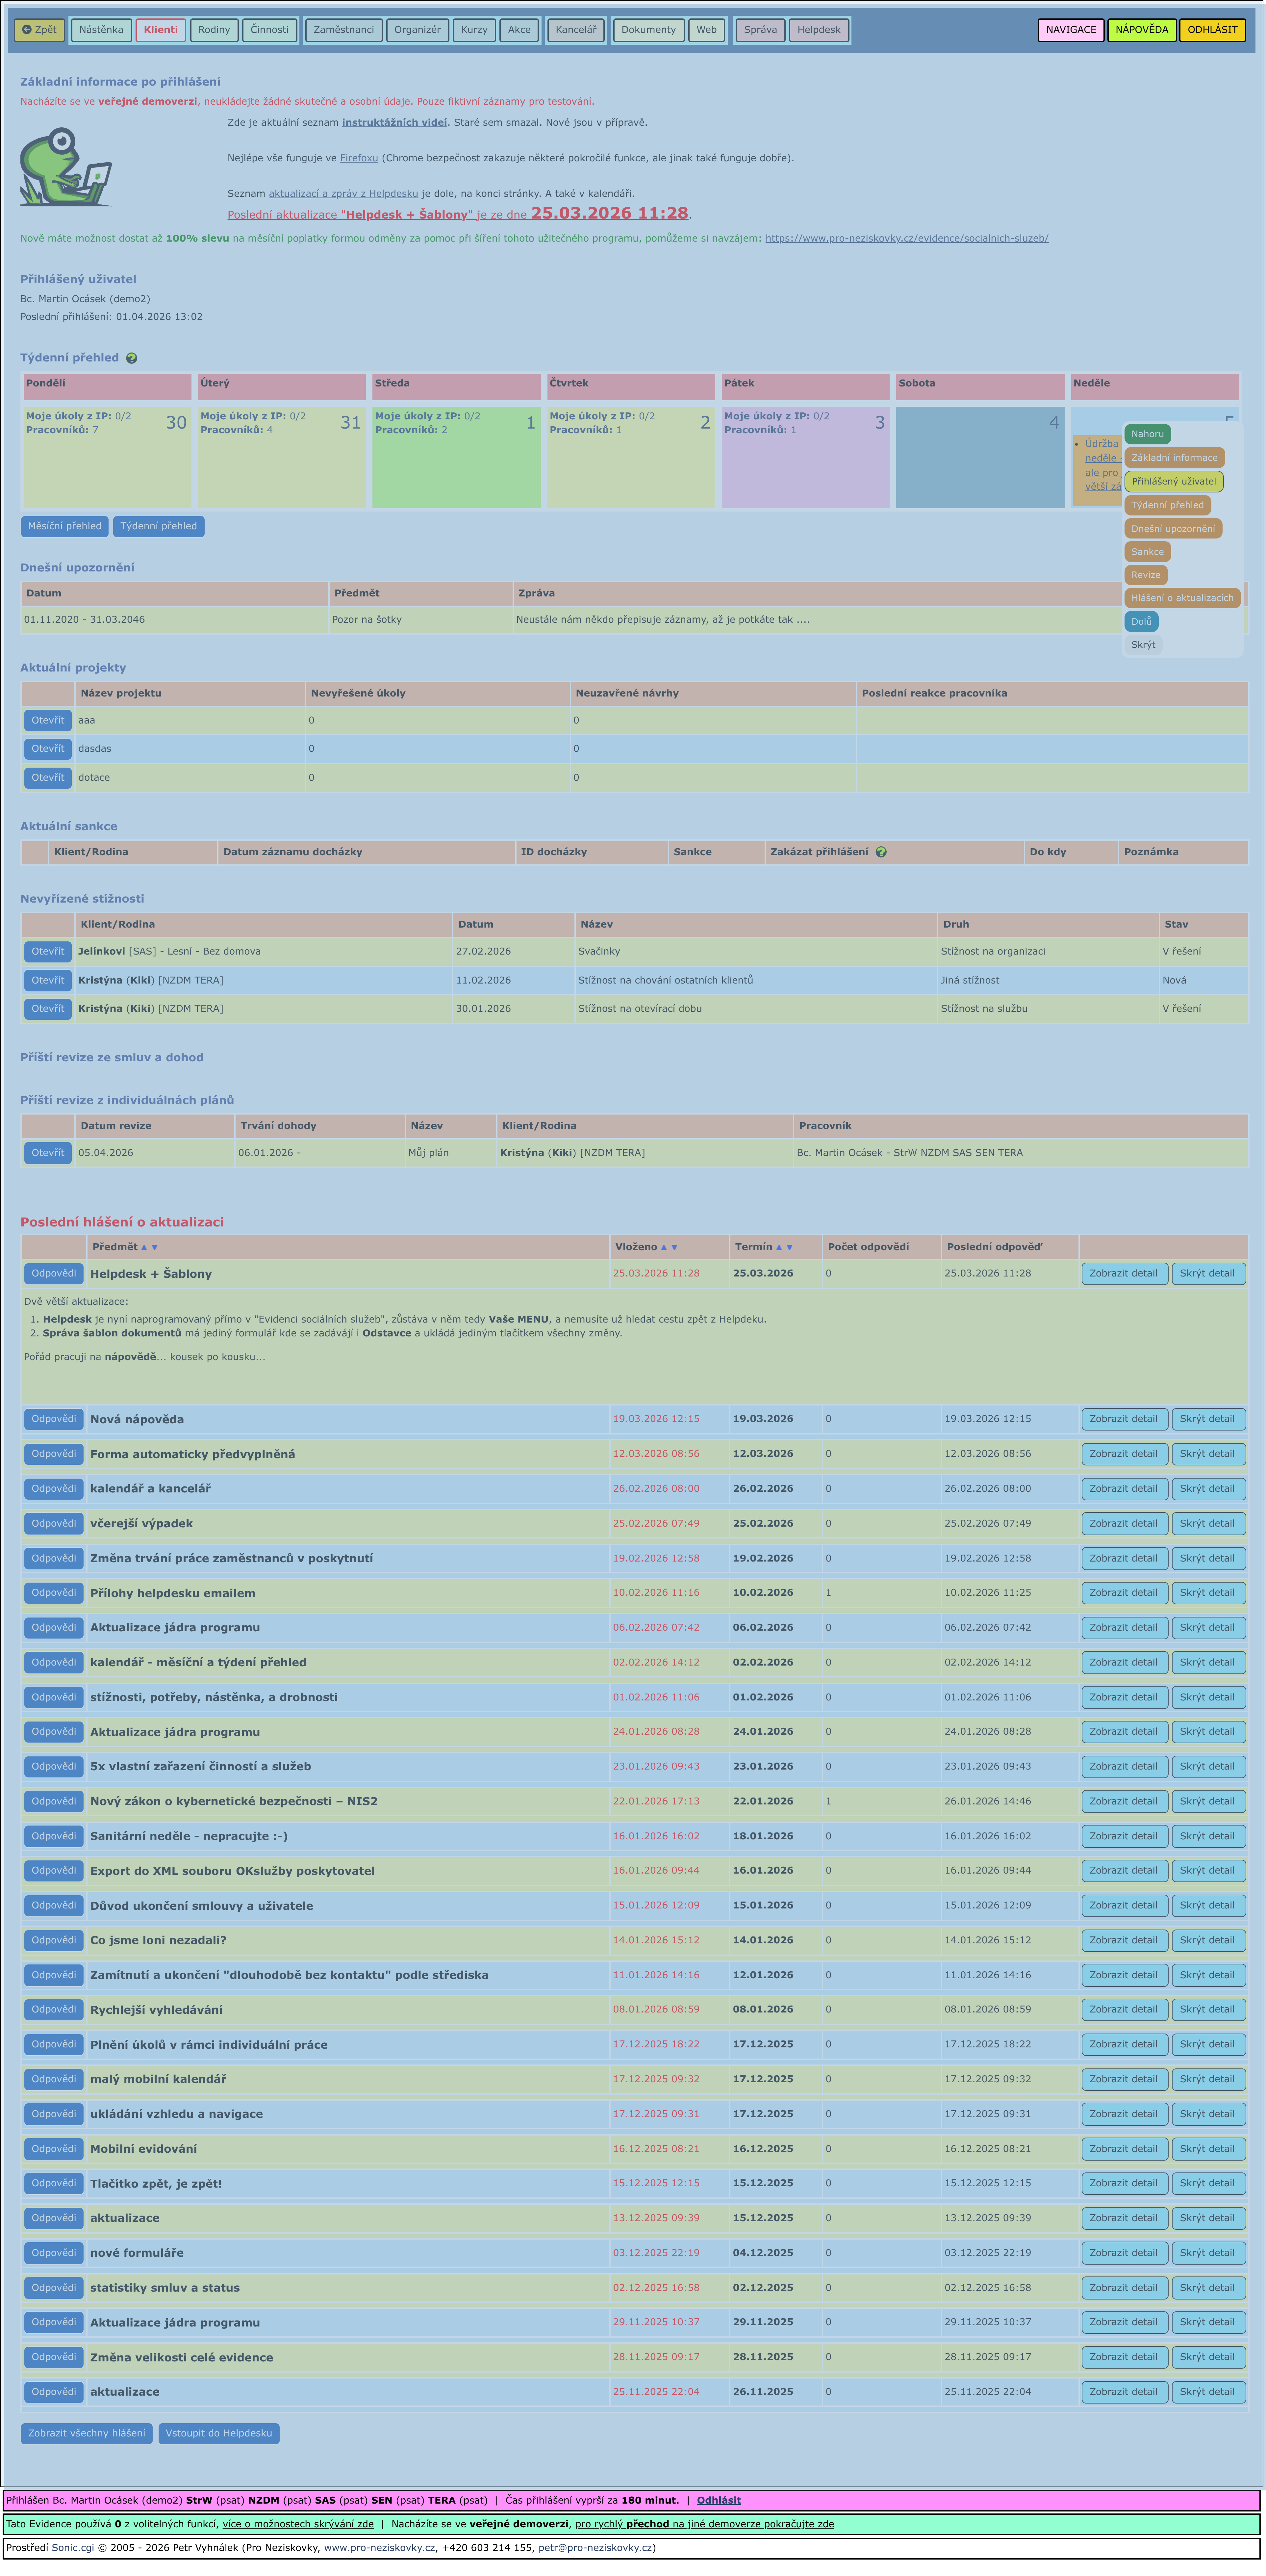This screenshot has width=1266, height=2576.
Task: Open project dotace with Otevřít
Action: 48,778
